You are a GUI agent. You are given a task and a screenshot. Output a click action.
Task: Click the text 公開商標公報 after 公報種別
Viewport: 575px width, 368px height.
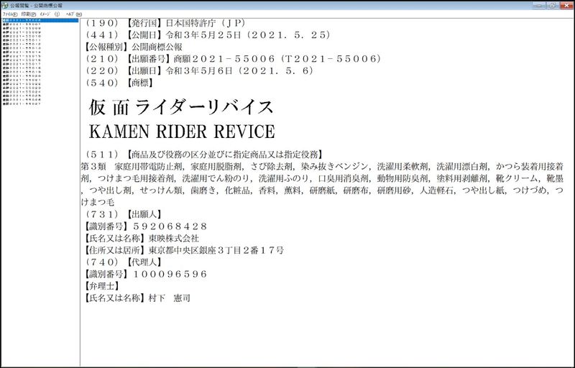coord(157,47)
